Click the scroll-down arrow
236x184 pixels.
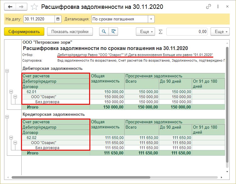[x=227, y=172]
